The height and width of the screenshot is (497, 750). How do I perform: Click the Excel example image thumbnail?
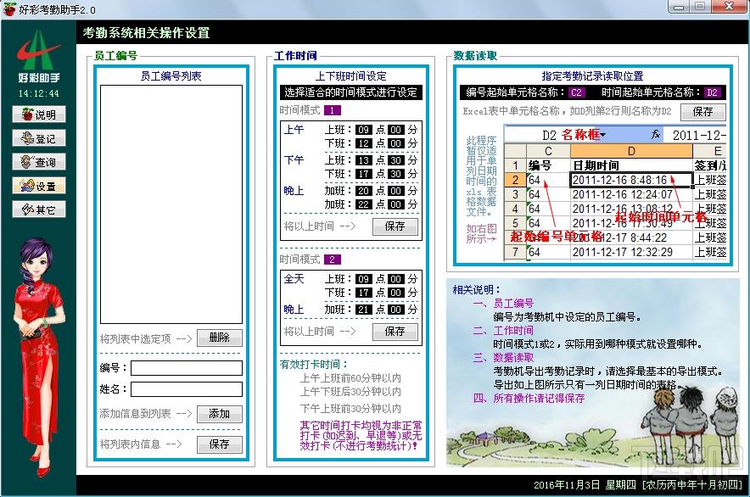click(615, 193)
